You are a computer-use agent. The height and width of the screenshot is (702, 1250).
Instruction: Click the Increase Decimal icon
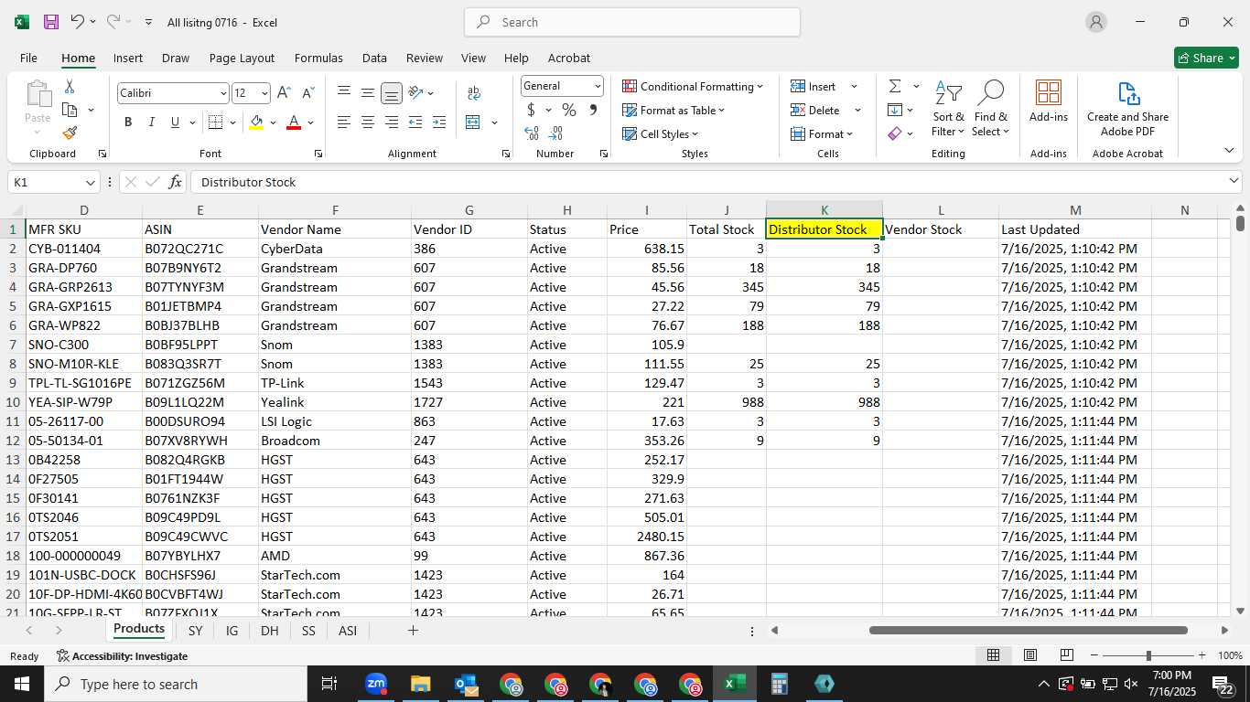click(532, 133)
